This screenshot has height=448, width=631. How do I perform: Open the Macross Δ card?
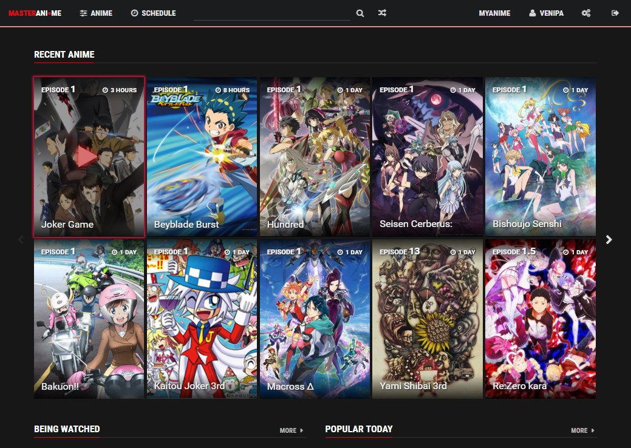click(315, 319)
